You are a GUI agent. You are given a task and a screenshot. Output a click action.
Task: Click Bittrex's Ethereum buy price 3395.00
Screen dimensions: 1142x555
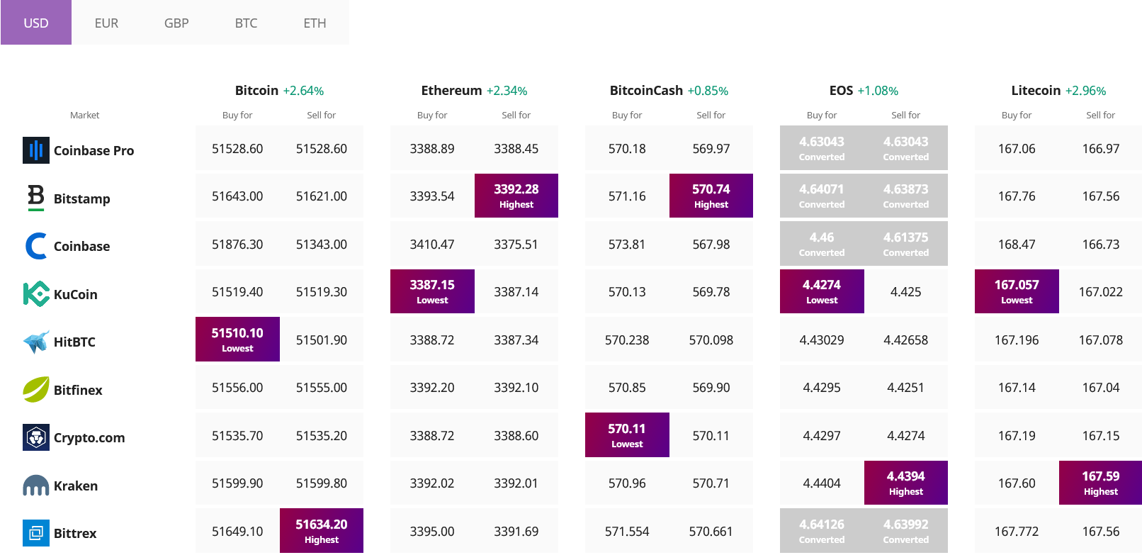432,531
